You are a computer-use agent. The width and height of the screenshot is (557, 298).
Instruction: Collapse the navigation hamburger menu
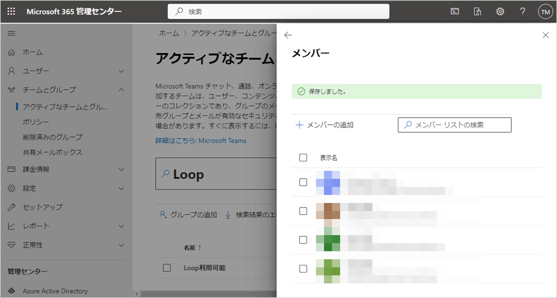click(x=11, y=33)
